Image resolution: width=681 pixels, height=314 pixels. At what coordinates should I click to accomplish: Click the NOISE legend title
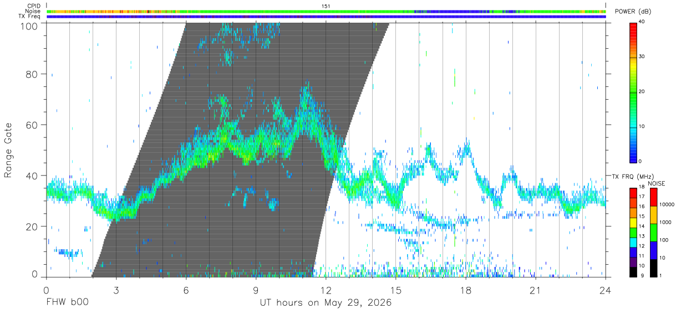click(656, 183)
